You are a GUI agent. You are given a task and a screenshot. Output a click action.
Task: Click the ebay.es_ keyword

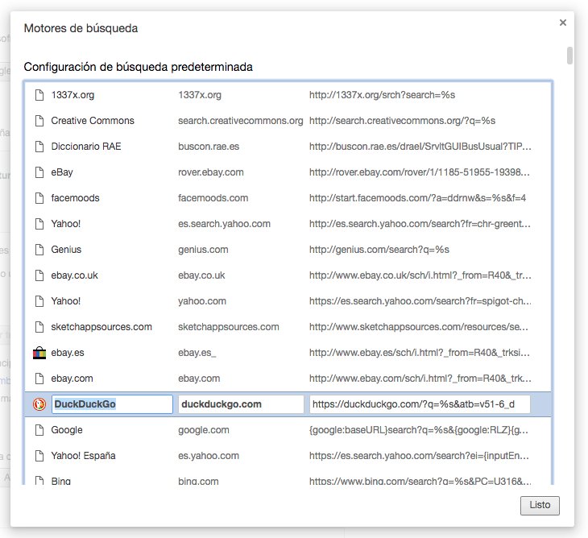[197, 353]
